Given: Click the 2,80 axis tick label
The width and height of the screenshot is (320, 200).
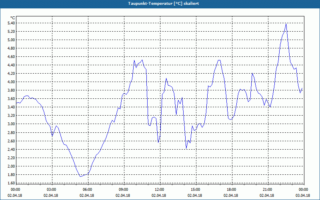Looking at the screenshot, I should [x=12, y=132].
